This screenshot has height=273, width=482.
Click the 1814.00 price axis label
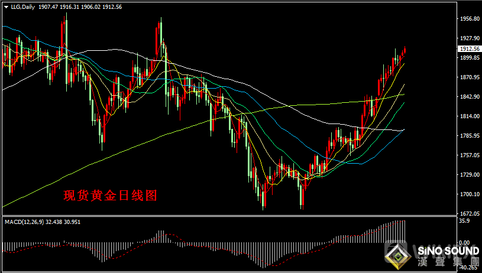pyautogui.click(x=468, y=116)
